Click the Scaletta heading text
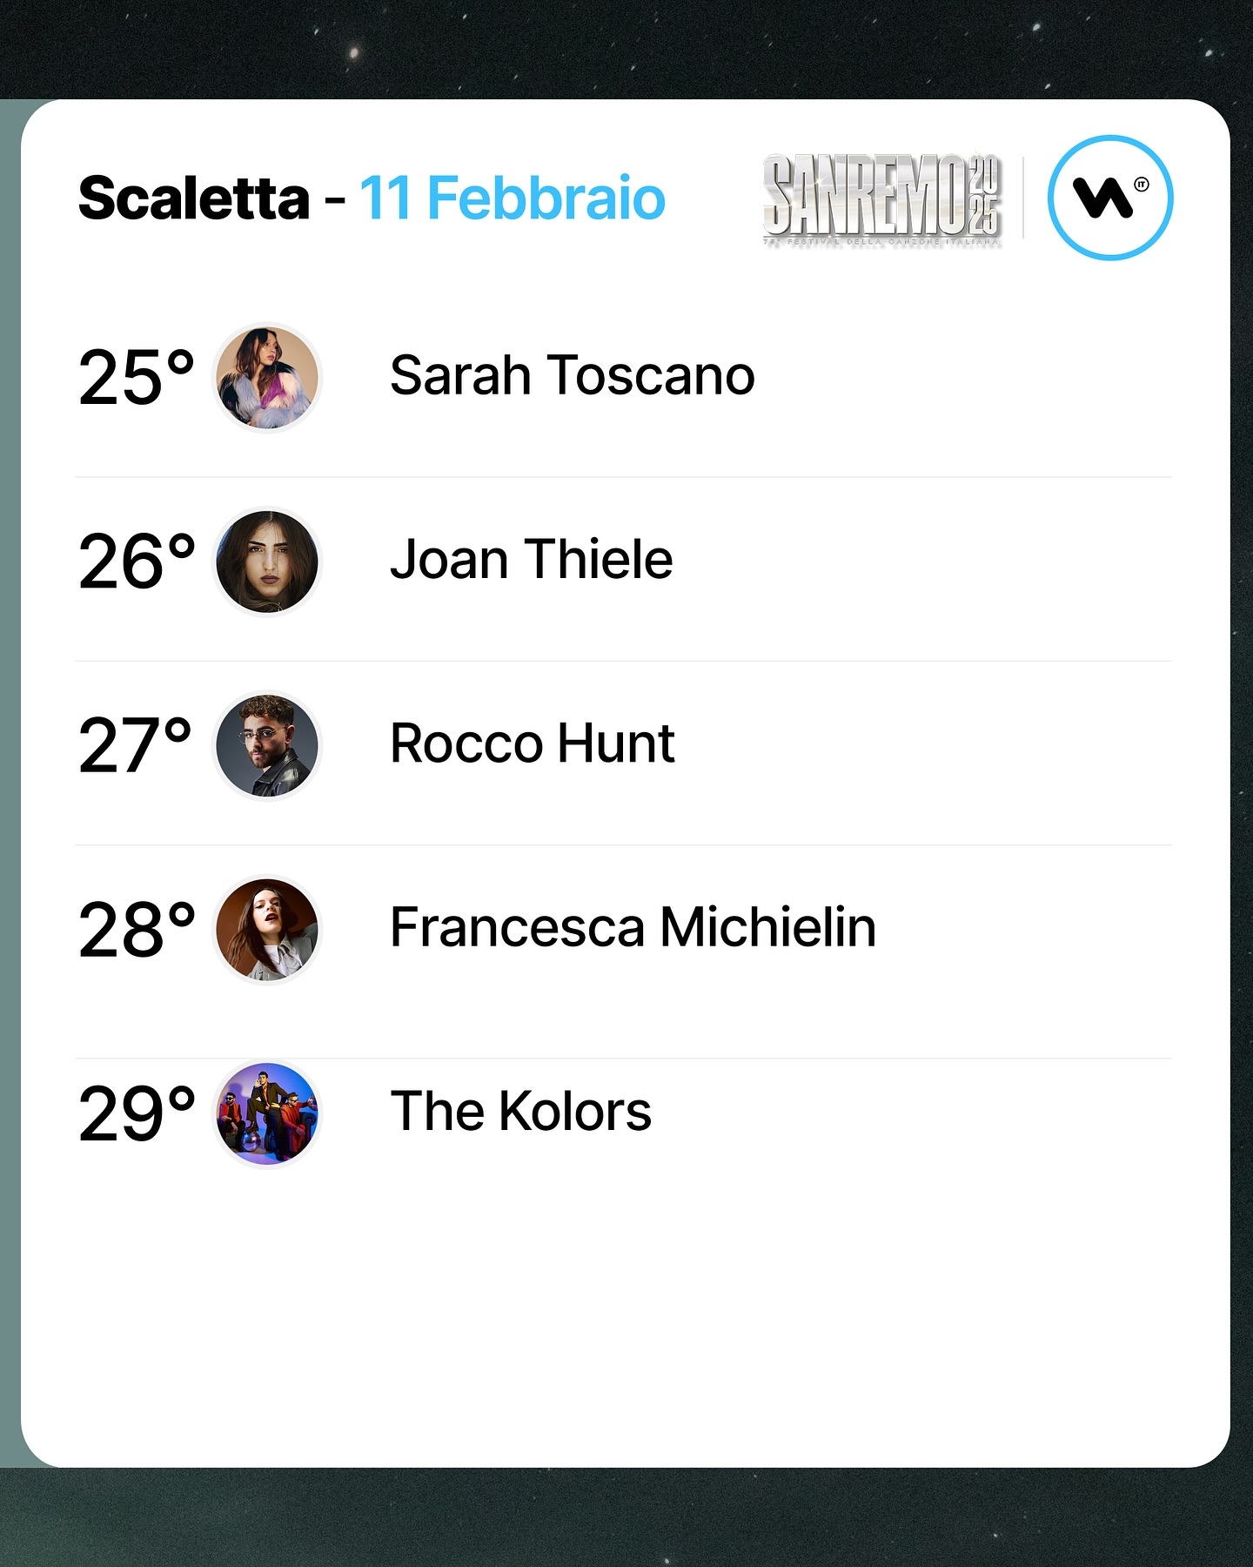The width and height of the screenshot is (1253, 1567). pyautogui.click(x=194, y=198)
